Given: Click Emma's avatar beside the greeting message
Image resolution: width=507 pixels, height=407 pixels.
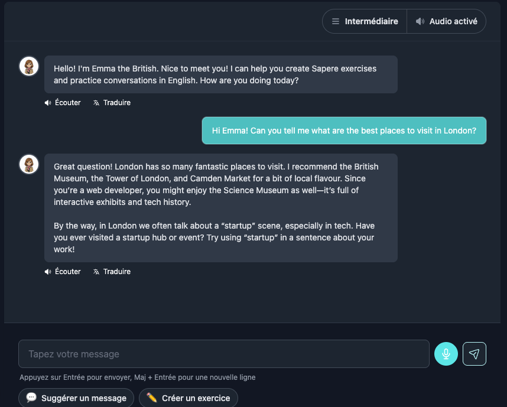Looking at the screenshot, I should (x=29, y=66).
